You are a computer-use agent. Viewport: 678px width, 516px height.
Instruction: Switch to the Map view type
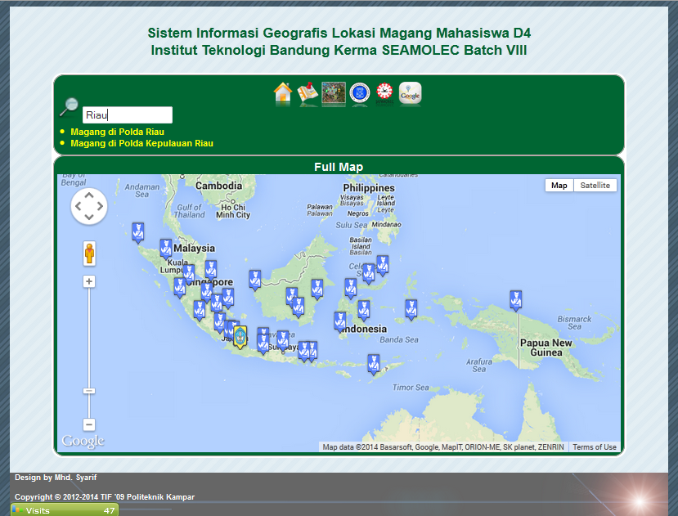(559, 186)
